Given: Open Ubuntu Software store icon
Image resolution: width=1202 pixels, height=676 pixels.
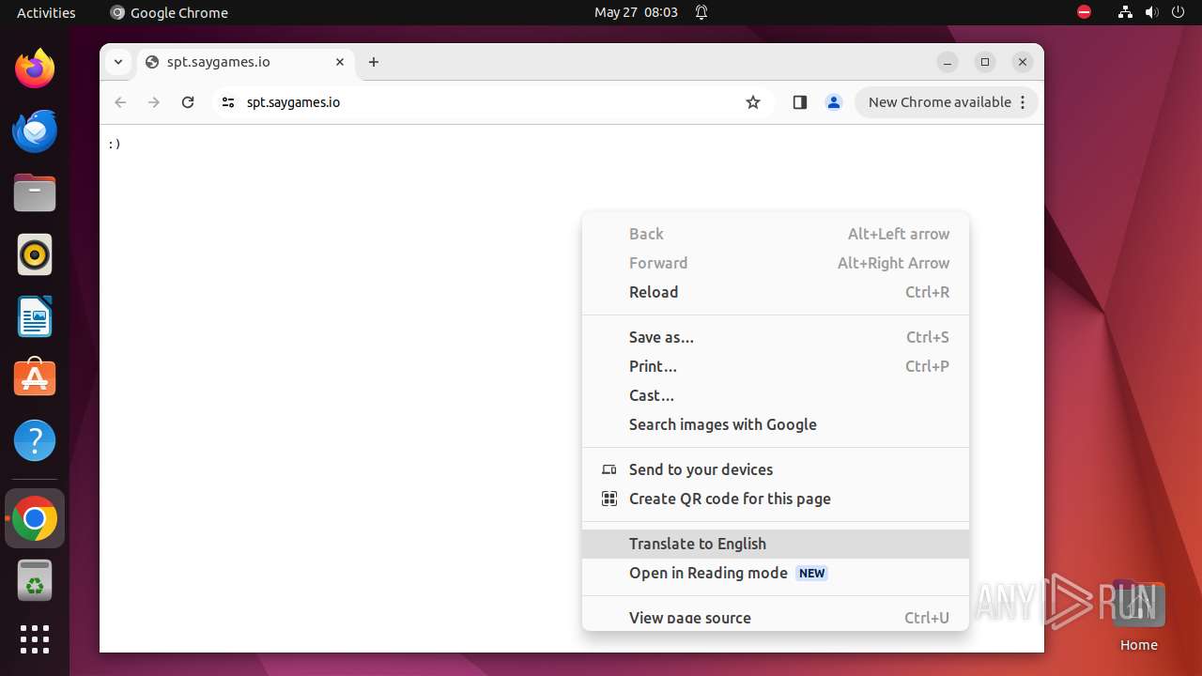Looking at the screenshot, I should (x=35, y=378).
